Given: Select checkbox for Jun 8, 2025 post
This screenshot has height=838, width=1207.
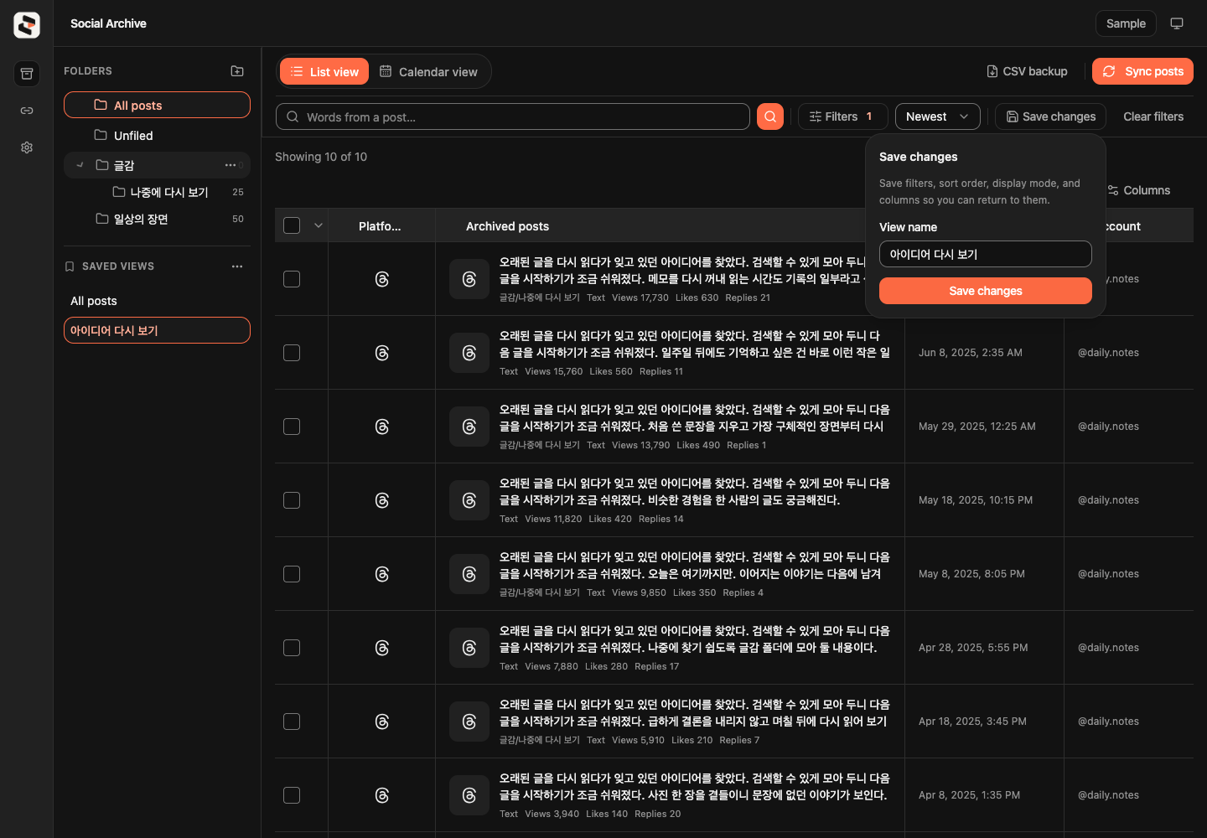Looking at the screenshot, I should (x=292, y=353).
